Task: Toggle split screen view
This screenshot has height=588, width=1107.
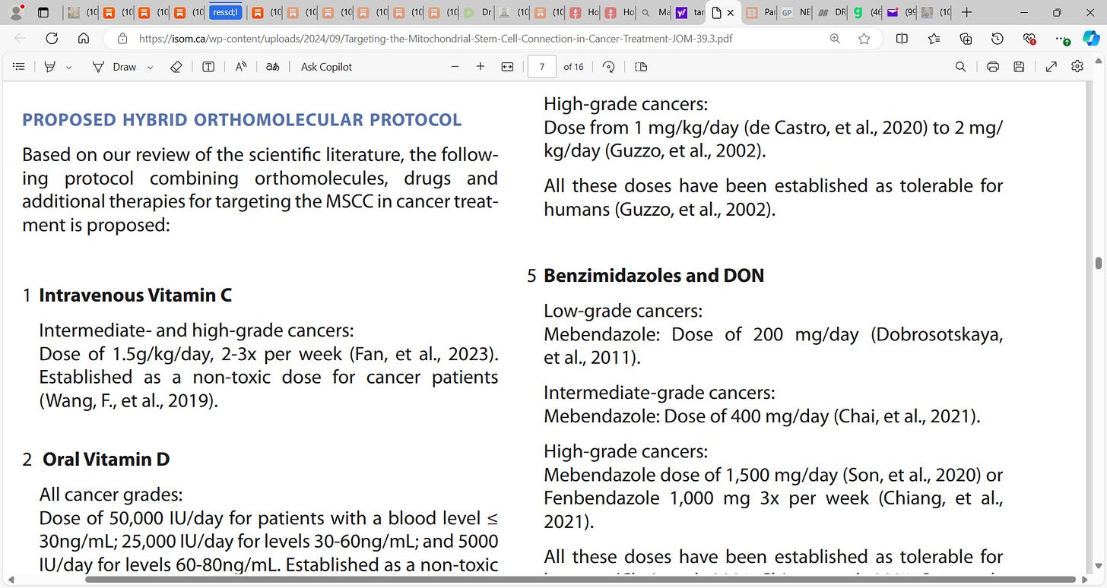Action: click(x=902, y=39)
